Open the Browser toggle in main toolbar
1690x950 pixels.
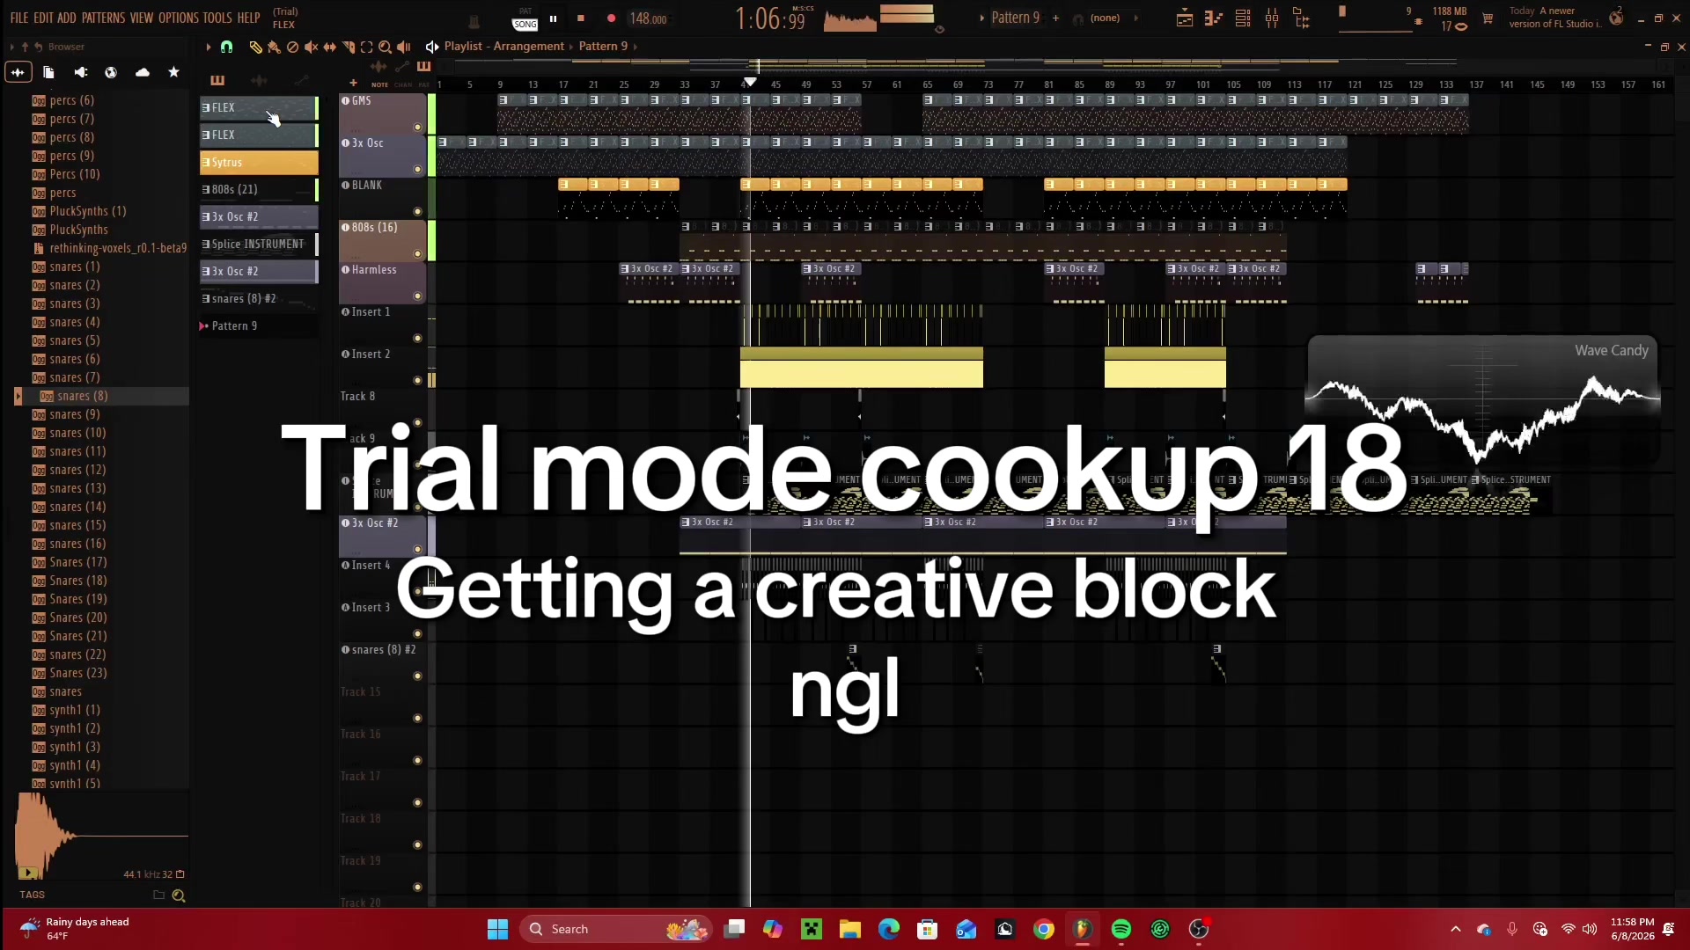(x=1302, y=18)
